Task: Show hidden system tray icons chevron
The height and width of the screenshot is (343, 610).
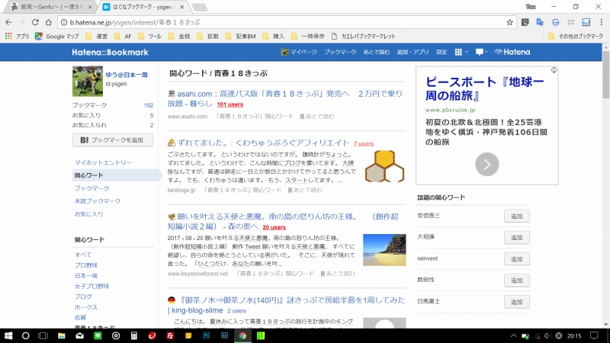Action: click(x=513, y=335)
